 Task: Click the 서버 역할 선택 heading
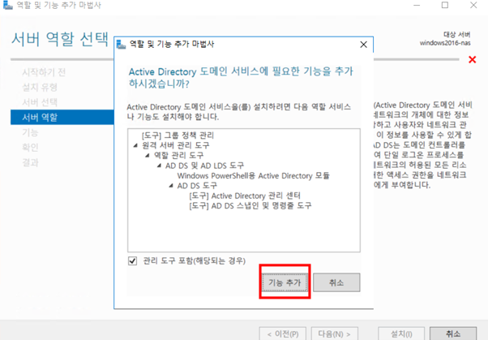pos(60,39)
